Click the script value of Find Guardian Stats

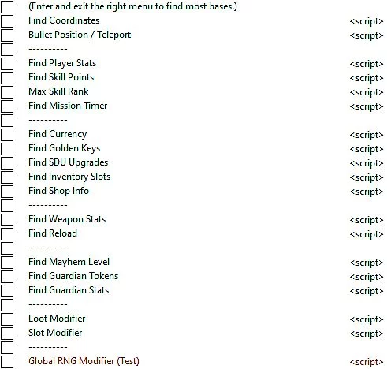pos(367,291)
